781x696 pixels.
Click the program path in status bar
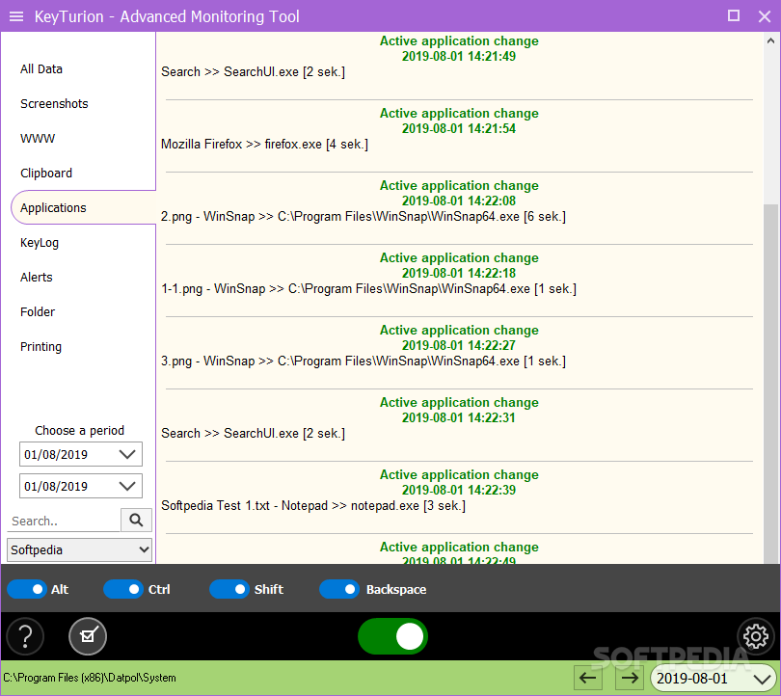point(90,678)
